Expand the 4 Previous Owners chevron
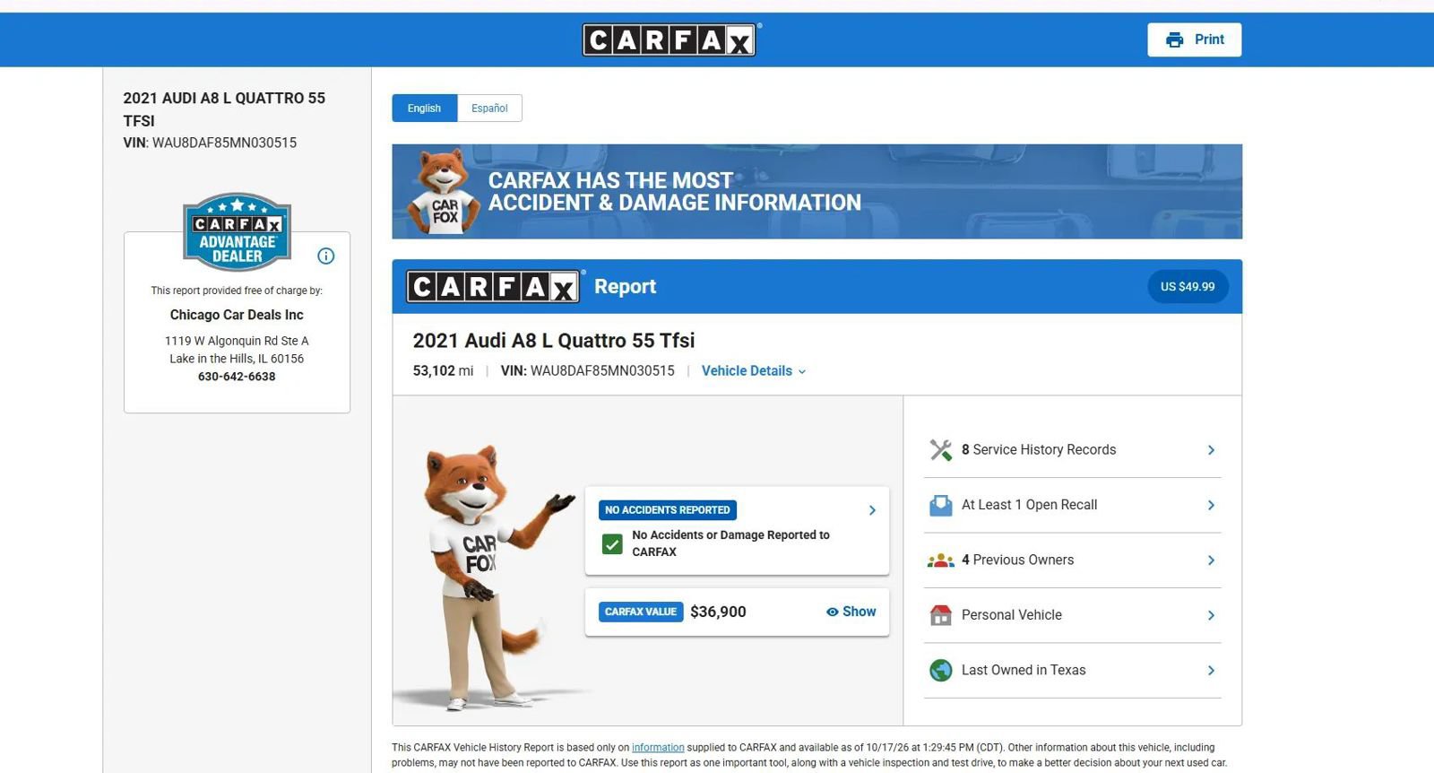 [1211, 560]
